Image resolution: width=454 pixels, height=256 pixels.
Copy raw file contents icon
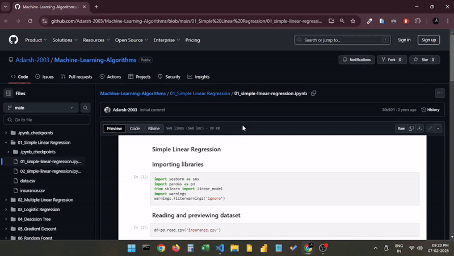[411, 129]
